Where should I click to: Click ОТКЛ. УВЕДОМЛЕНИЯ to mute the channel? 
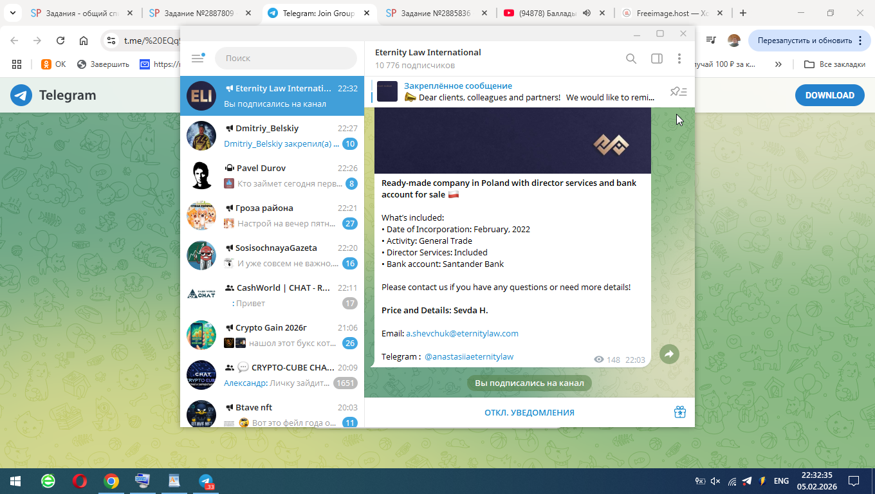point(530,412)
